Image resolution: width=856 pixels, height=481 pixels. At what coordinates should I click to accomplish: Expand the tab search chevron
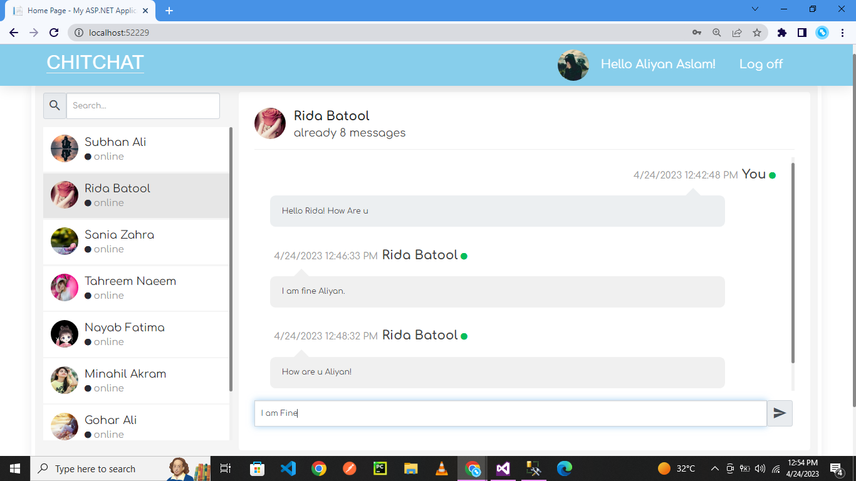(x=755, y=9)
